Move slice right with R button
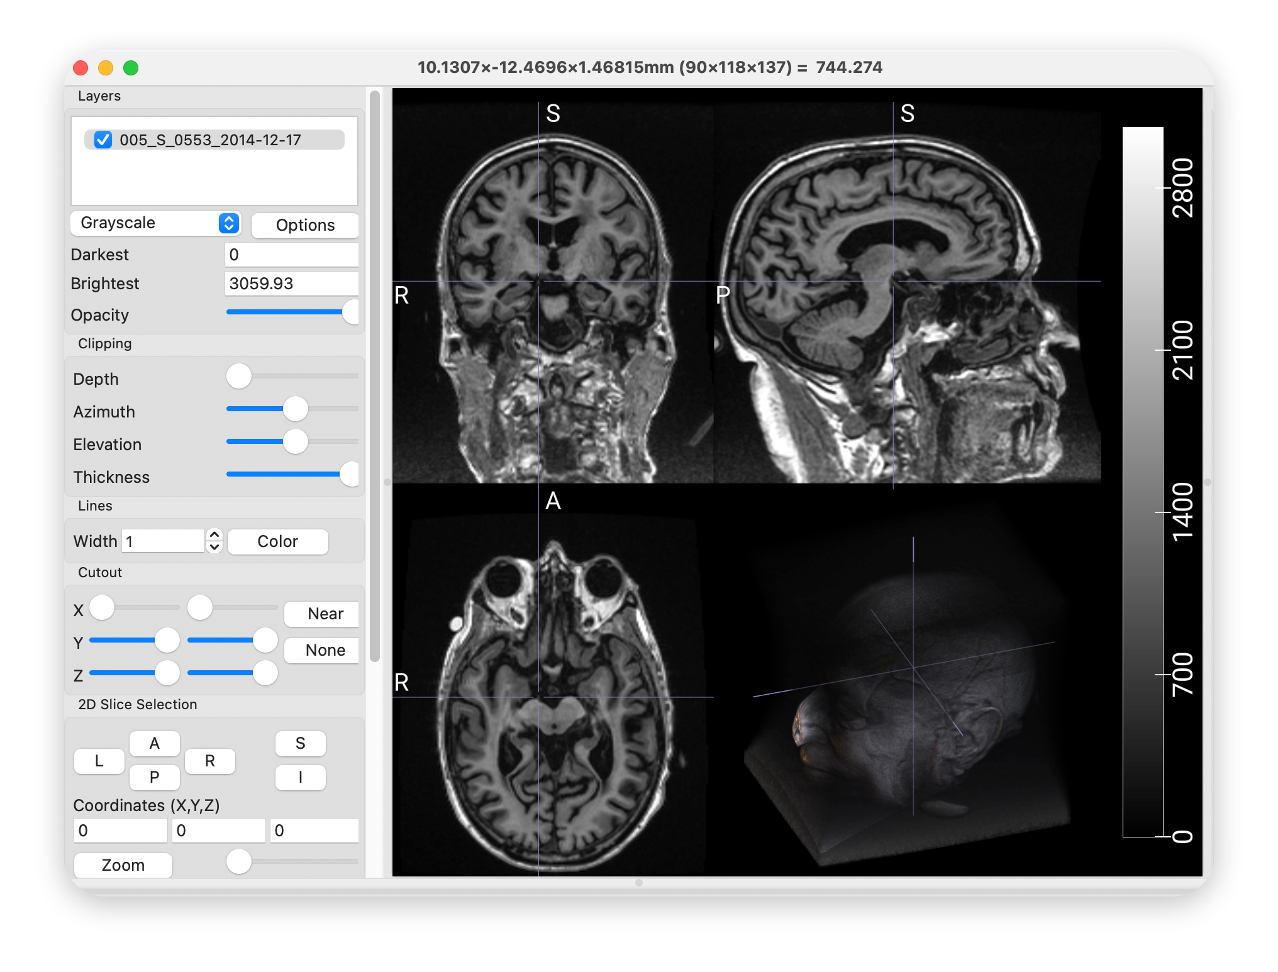 point(209,761)
